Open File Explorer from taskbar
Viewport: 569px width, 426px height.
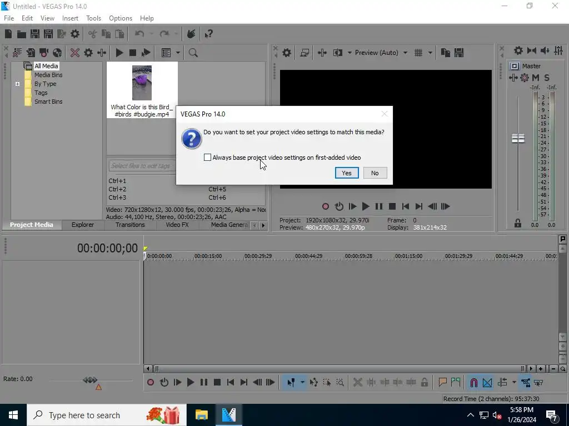201,415
